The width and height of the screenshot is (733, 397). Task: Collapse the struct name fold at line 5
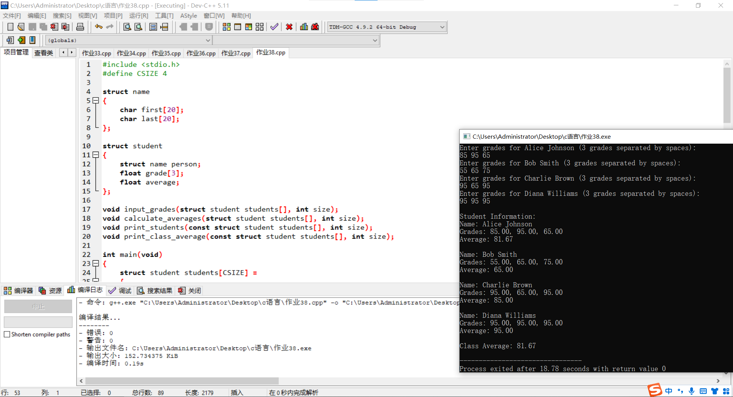pos(96,101)
